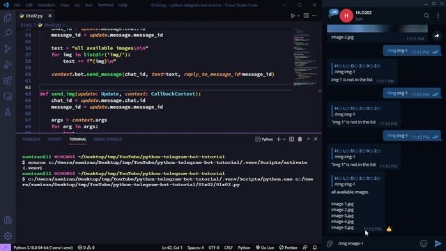Open the Selection menu
446x251 pixels.
[46, 5]
